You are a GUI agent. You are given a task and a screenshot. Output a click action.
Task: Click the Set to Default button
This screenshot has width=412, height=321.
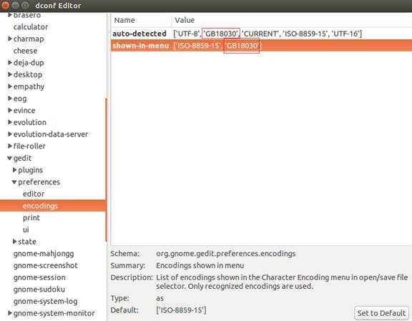(381, 313)
